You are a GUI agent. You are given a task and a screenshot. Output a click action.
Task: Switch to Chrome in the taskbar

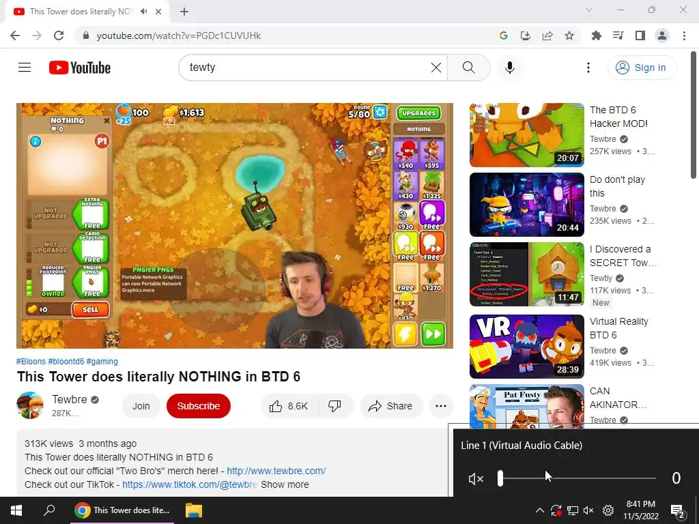click(122, 510)
